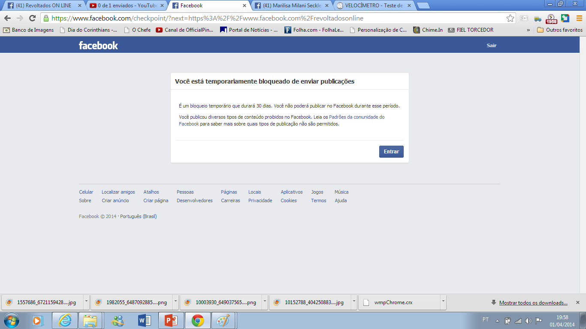Switch to Revoltados ON LINE tab
This screenshot has width=586, height=329.
[x=43, y=6]
